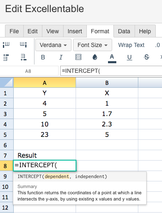The width and height of the screenshot is (162, 213).
Task: Toggle underline formatting
Action: pyautogui.click(x=130, y=57)
